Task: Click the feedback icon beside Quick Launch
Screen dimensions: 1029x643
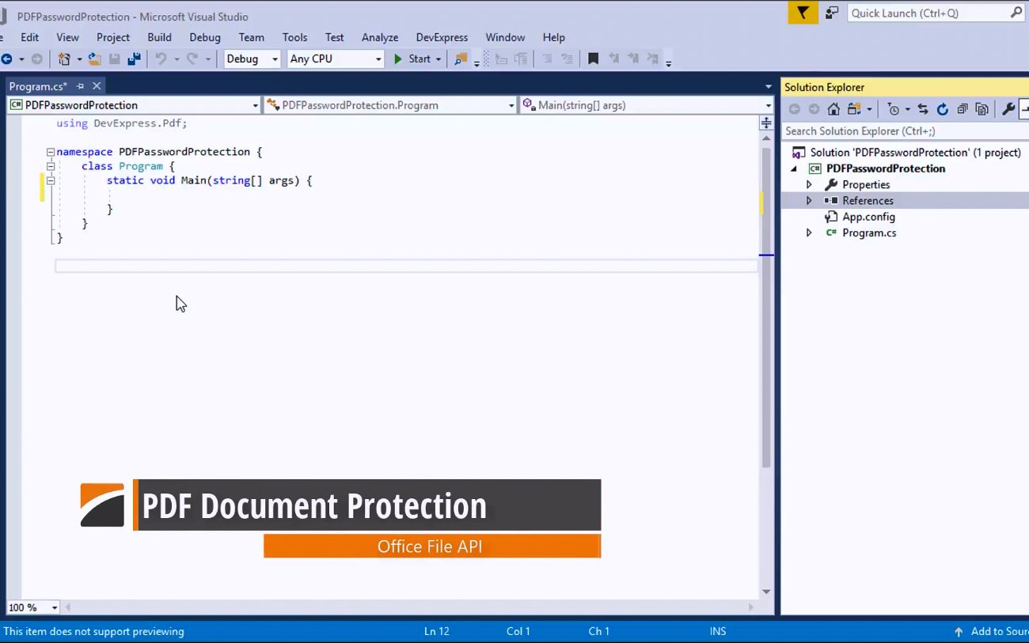Action: click(x=831, y=13)
